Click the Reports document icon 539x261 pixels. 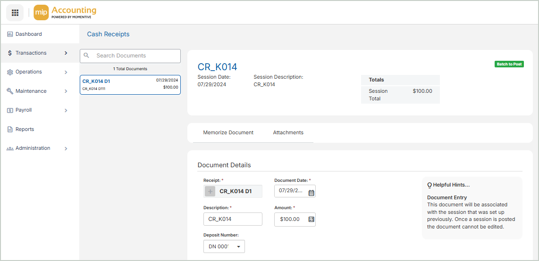click(x=10, y=129)
